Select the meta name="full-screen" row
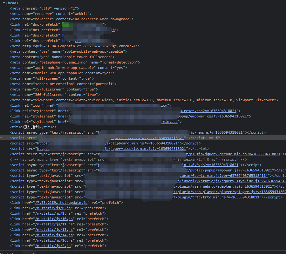Viewport: 286px width, 254px height. point(52,78)
